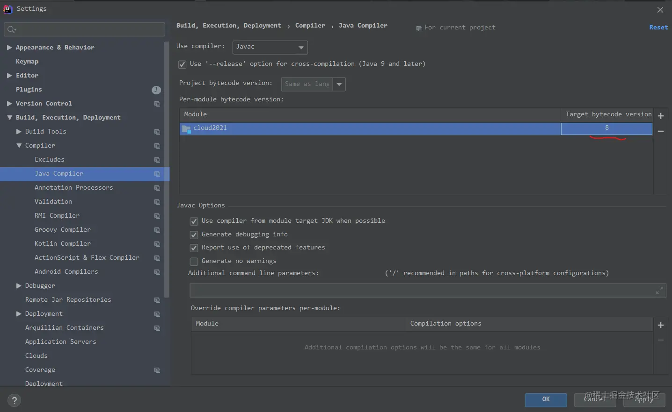
Task: Enable Generate no warnings checkbox
Action: coord(194,262)
